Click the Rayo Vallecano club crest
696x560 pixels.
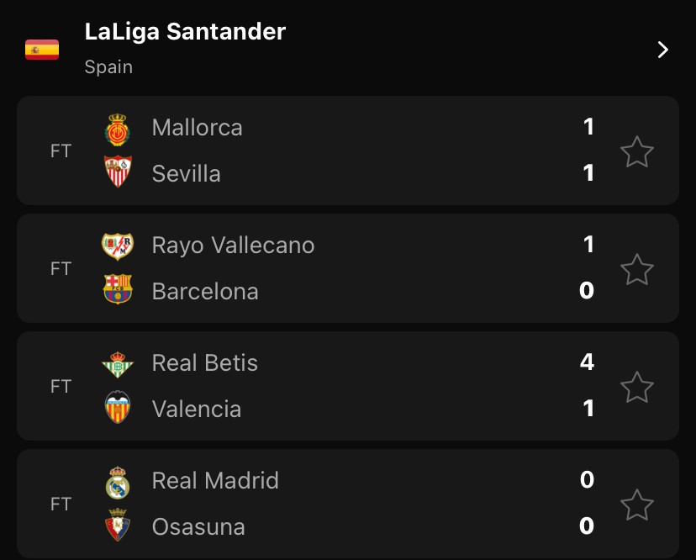118,246
